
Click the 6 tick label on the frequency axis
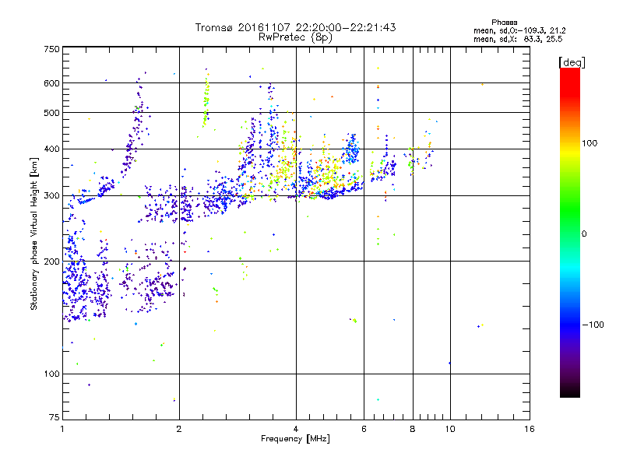364,430
